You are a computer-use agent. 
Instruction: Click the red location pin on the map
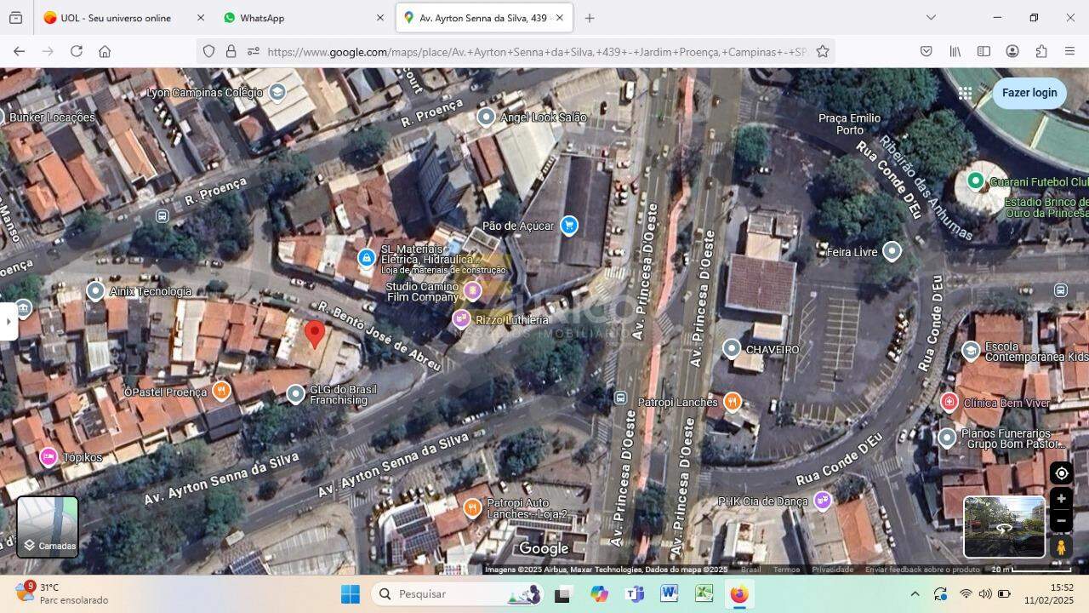click(x=315, y=334)
